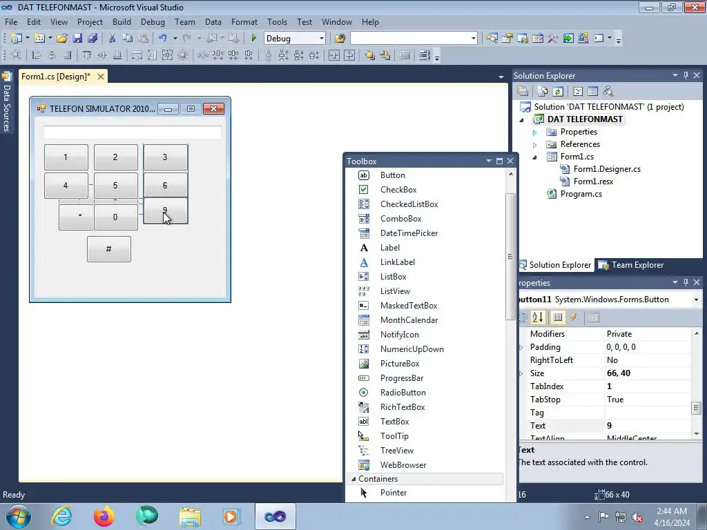Click the Copy icon in toolbar
The width and height of the screenshot is (707, 530).
(128, 39)
